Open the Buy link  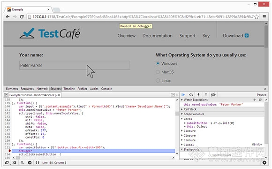[206, 36]
